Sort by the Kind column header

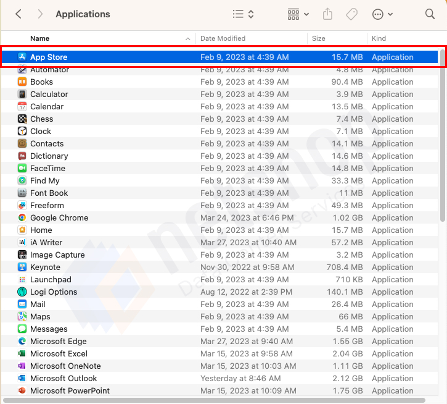point(379,38)
